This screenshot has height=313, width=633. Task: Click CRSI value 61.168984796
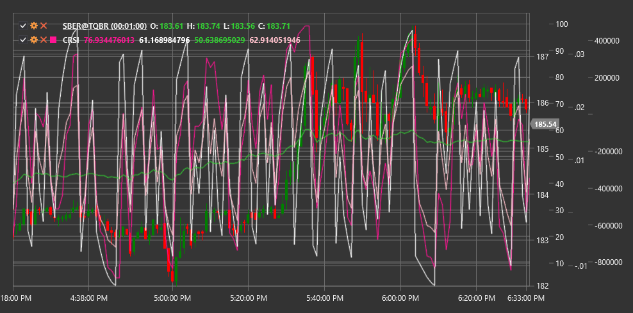pyautogui.click(x=164, y=40)
